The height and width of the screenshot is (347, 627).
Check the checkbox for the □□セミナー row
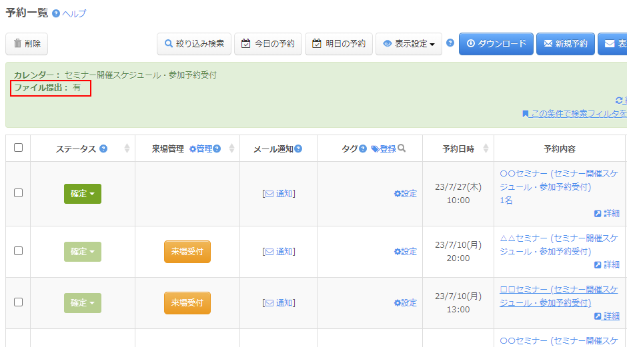point(18,302)
